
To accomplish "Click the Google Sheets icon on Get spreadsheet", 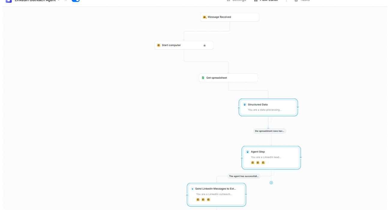I will pos(202,78).
